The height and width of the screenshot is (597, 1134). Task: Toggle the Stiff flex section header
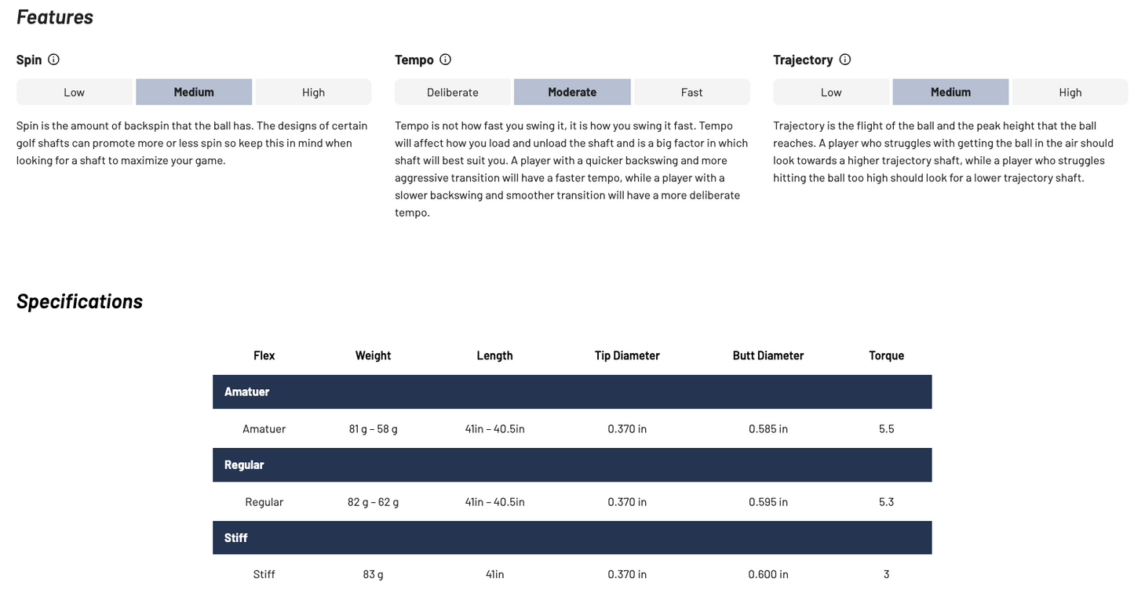click(x=572, y=537)
